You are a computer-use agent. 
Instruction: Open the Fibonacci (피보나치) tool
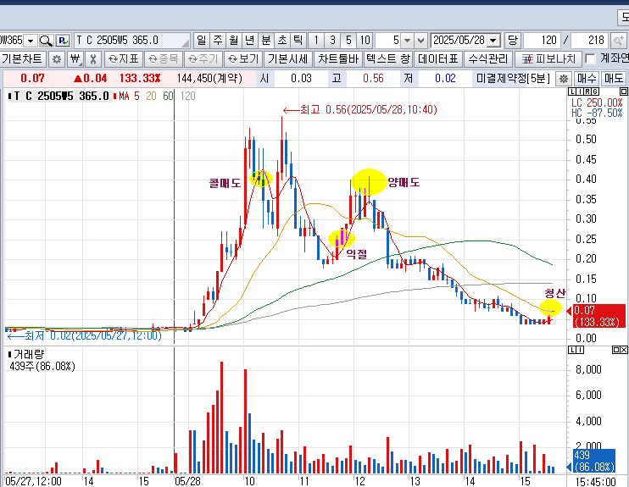[x=548, y=59]
